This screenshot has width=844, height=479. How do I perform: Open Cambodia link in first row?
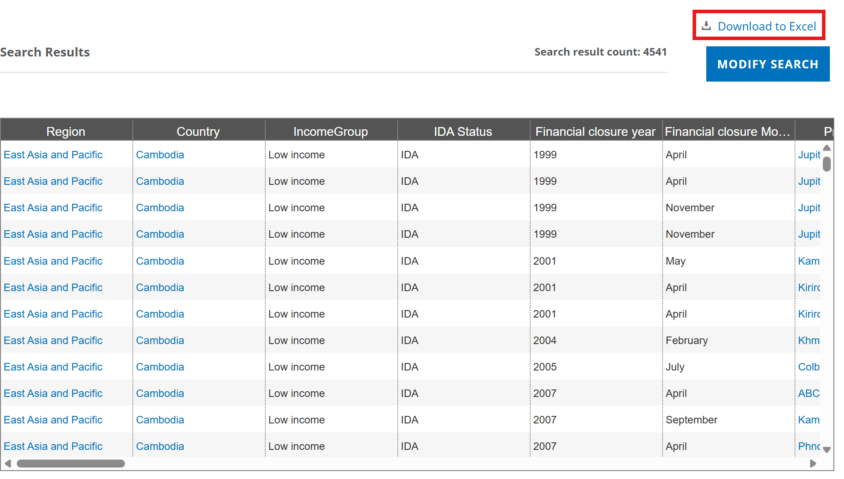point(160,155)
